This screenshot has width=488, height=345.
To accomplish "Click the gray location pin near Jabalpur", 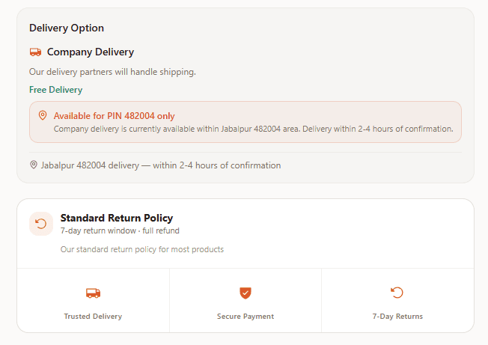I will 34,165.
